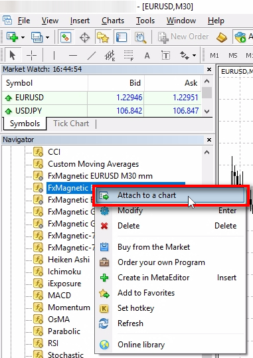The height and width of the screenshot is (358, 253).
Task: Switch to the Symbols tab
Action: (x=25, y=124)
